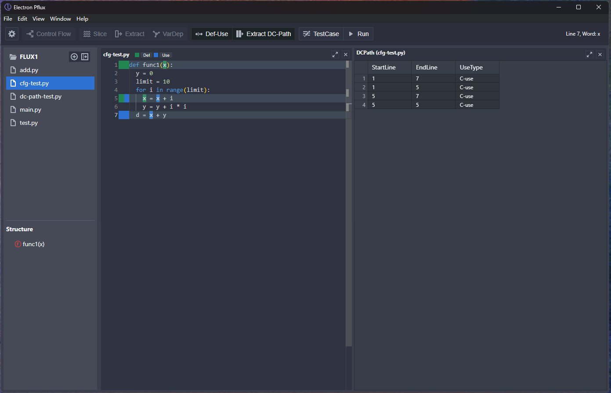Image resolution: width=611 pixels, height=393 pixels.
Task: Click Extract DC-Path button
Action: (264, 34)
